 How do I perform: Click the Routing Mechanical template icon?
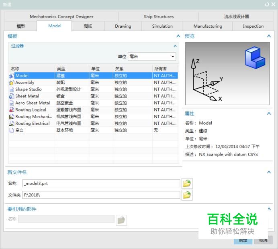pos(11,117)
